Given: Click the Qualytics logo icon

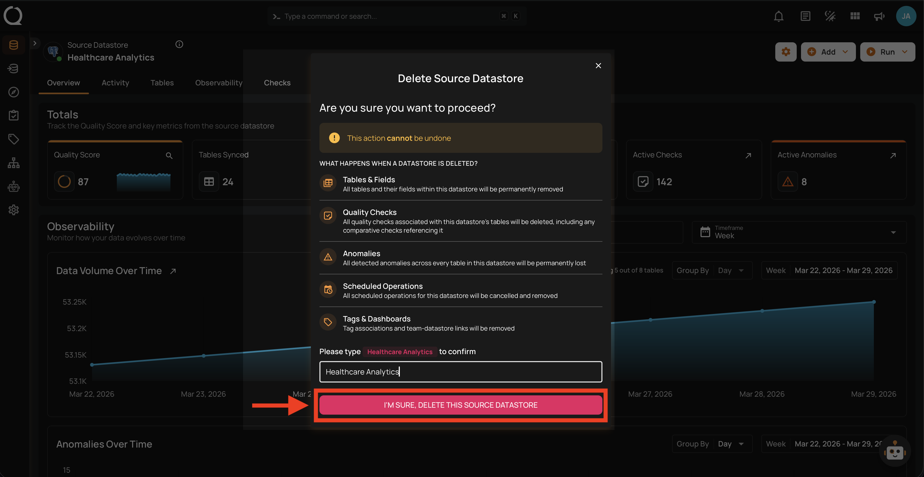Looking at the screenshot, I should click(13, 16).
